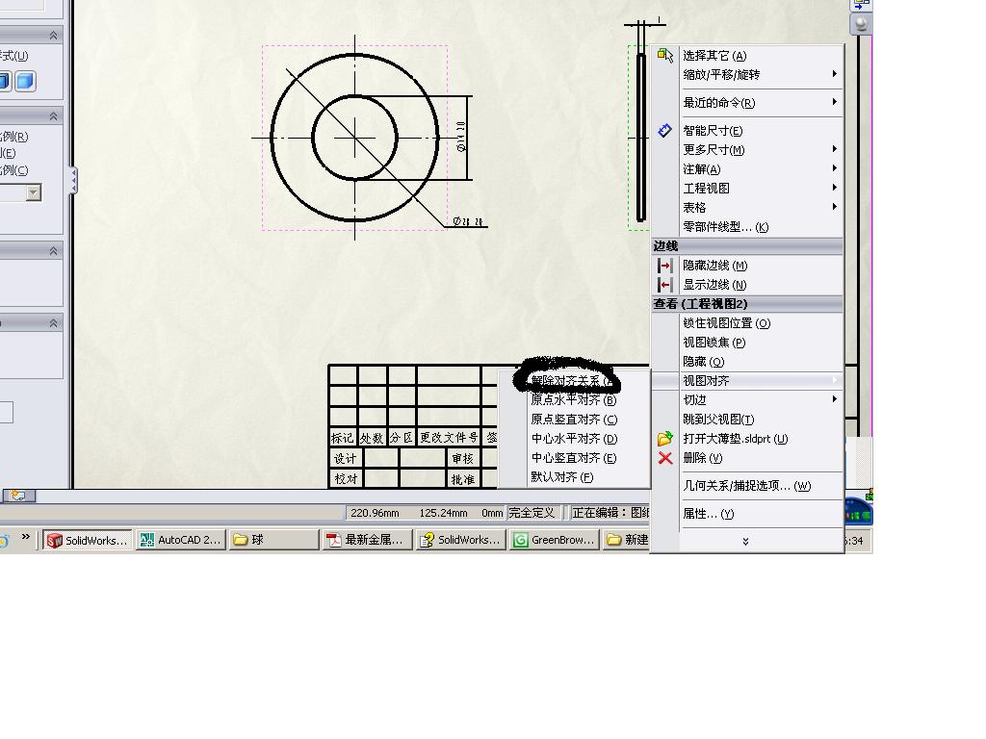Switch to GreenBrow... taskbar button

[x=554, y=540]
